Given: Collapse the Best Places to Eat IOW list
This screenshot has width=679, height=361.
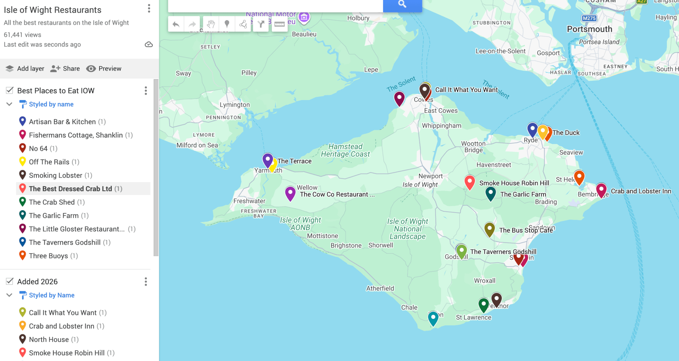Looking at the screenshot, I should (9, 104).
